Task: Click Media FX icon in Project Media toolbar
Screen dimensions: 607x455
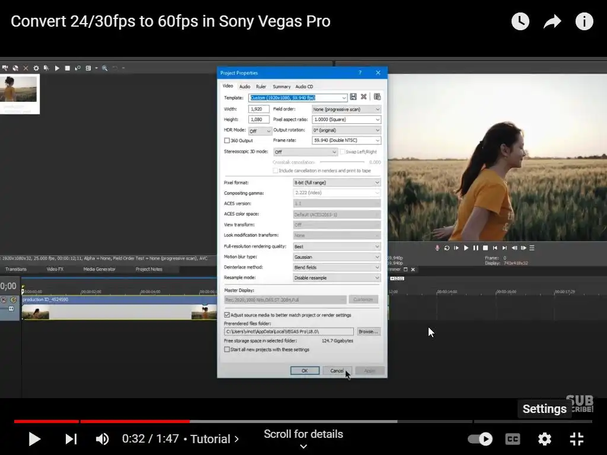Action: pyautogui.click(x=46, y=68)
